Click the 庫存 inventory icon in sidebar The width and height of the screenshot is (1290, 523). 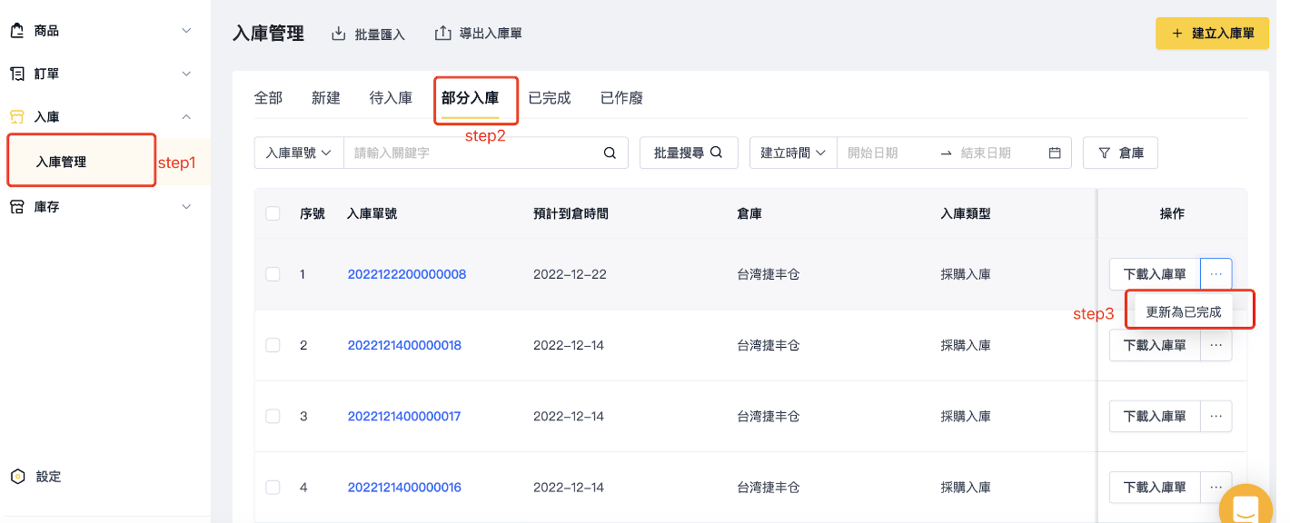pos(17,207)
